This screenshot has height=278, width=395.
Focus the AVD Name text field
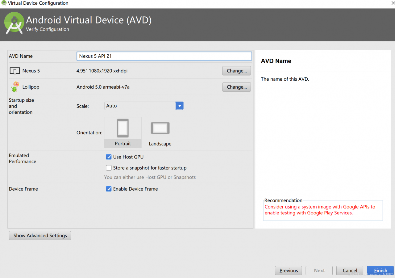coord(164,56)
